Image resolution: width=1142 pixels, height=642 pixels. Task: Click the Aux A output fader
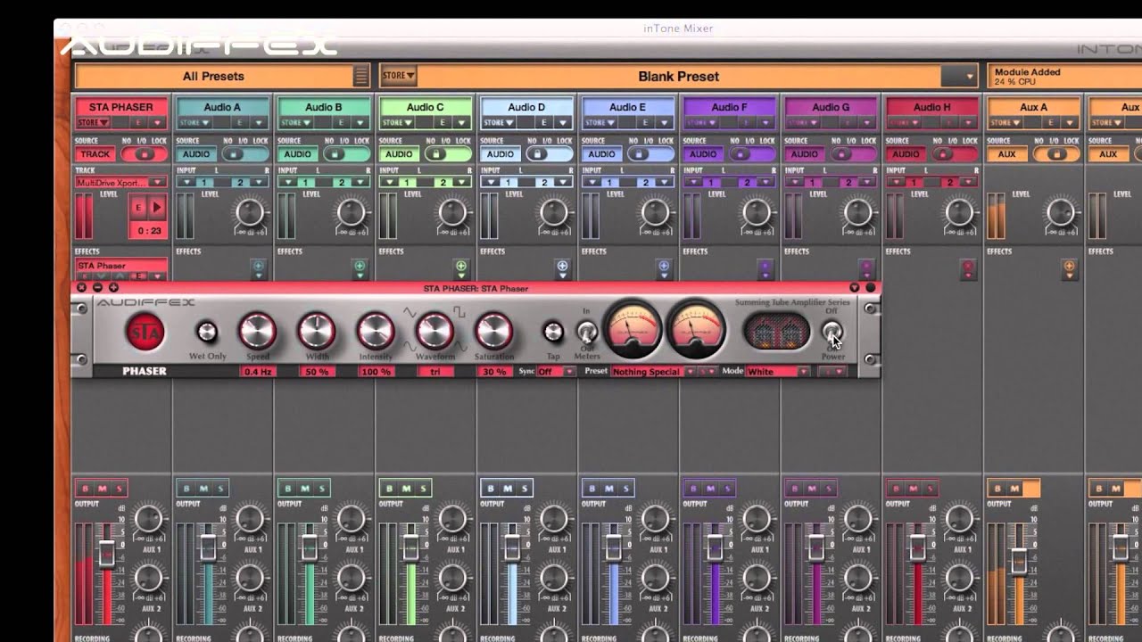(x=1018, y=561)
